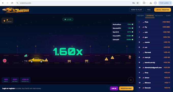Click the METRES distance readout
The width and height of the screenshot is (173, 92).
(15, 80)
